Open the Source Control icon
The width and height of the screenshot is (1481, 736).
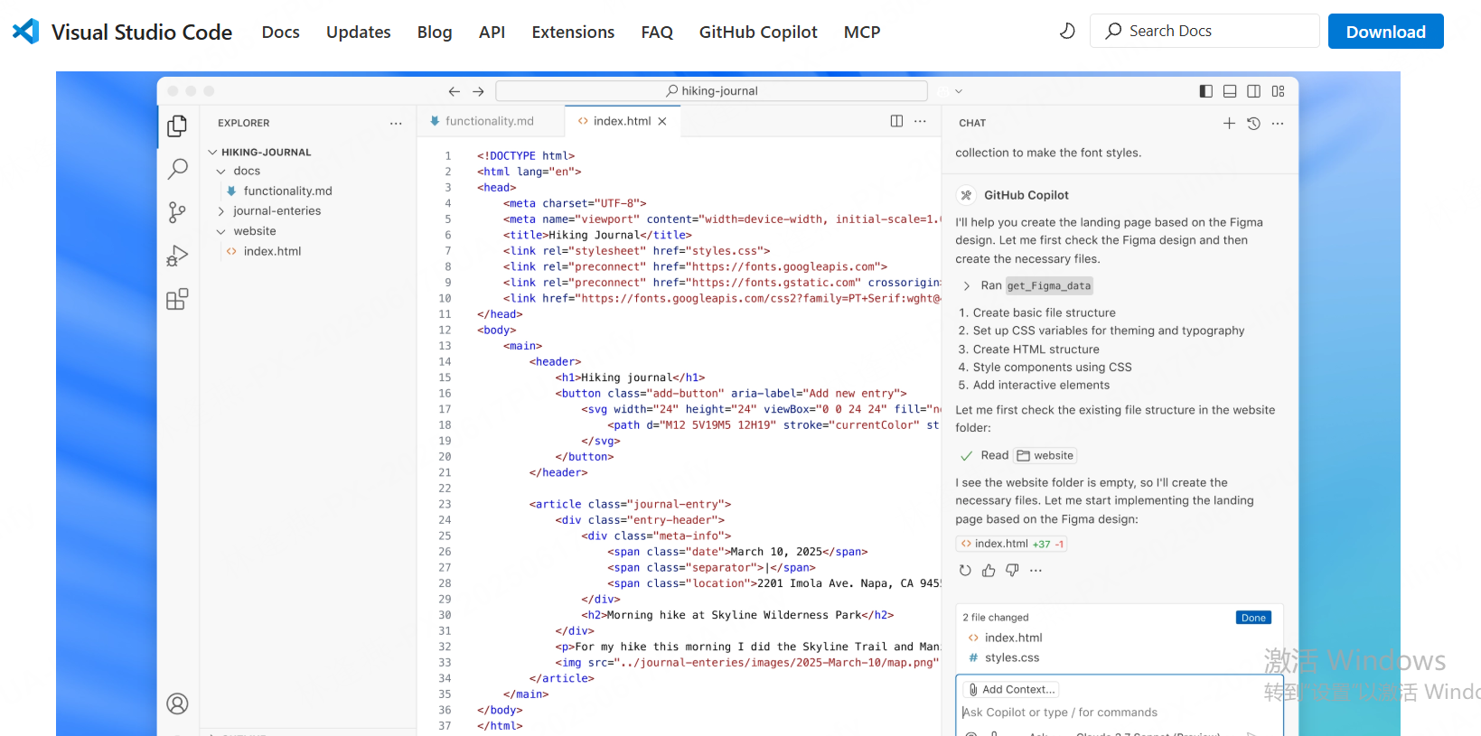point(177,212)
